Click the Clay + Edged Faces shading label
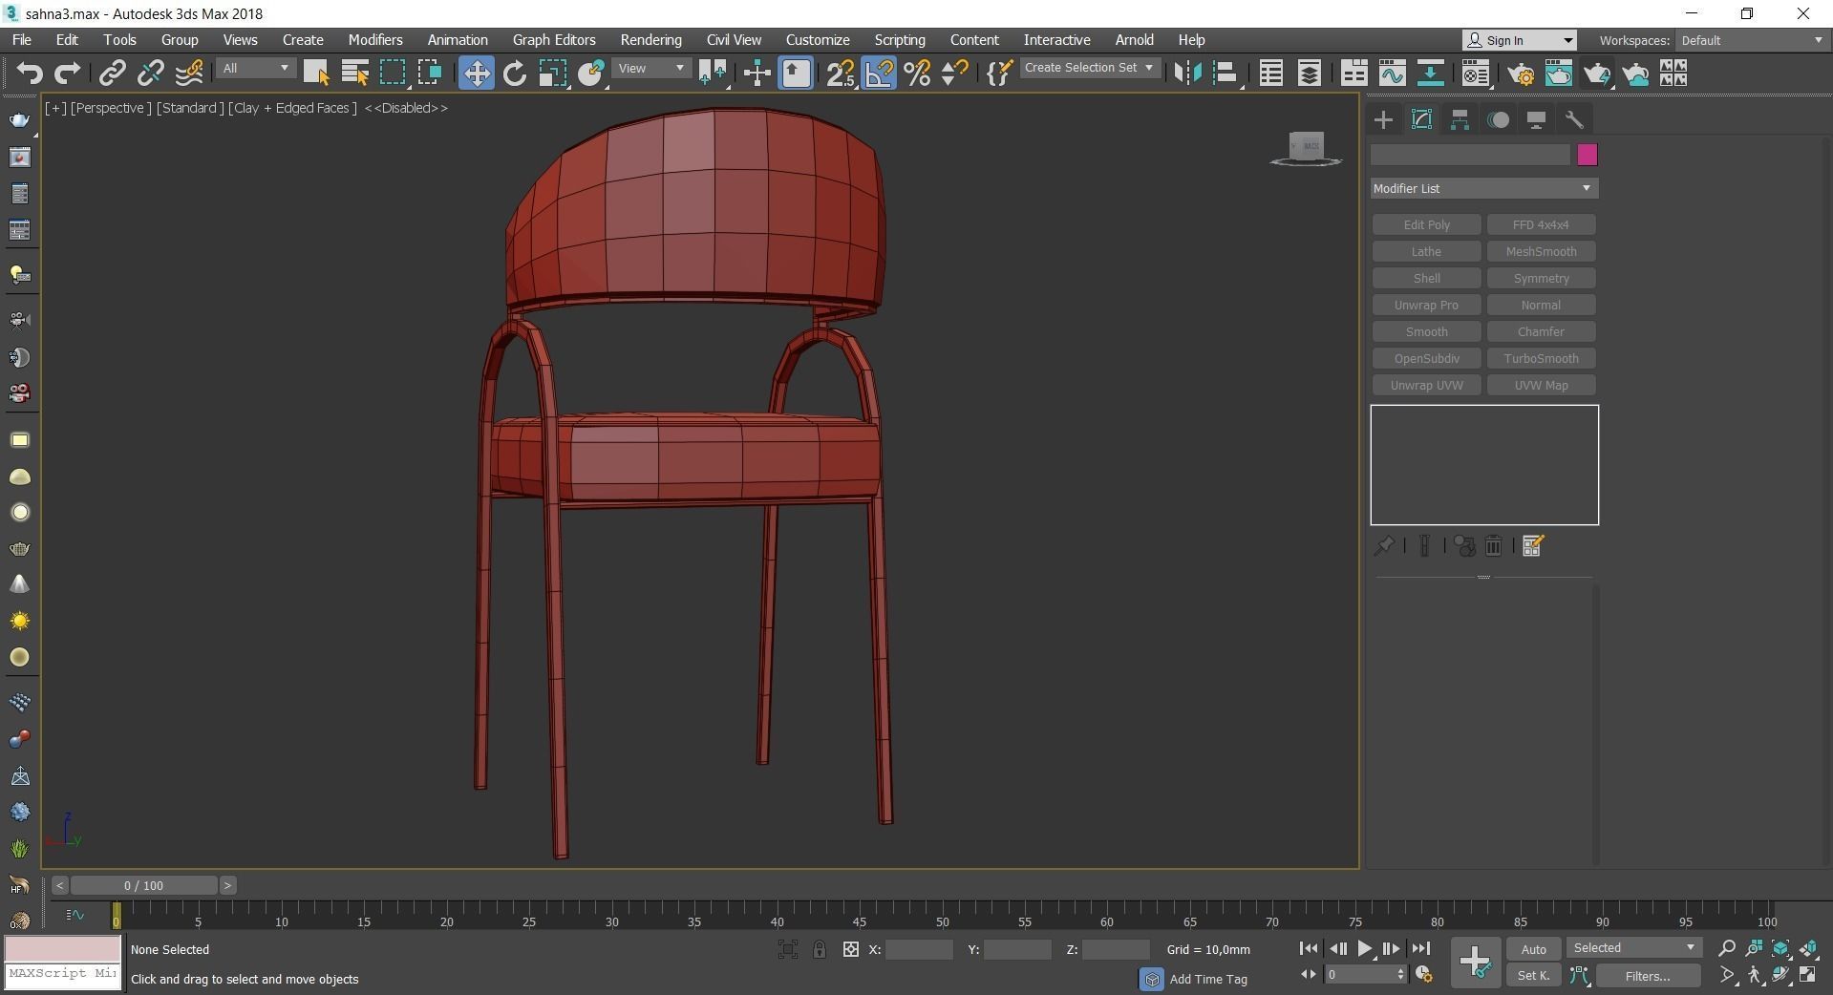Screen dimensions: 1833x995 (x=292, y=108)
